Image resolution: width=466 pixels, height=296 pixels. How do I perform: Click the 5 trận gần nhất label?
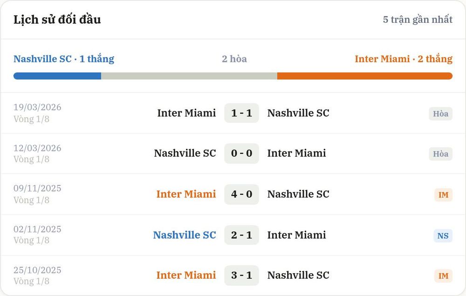click(x=418, y=19)
